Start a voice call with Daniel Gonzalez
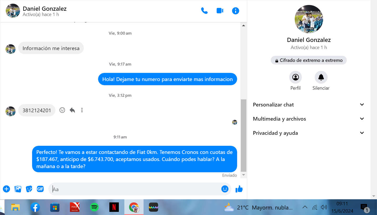Viewport: 377px width, 215px height. [204, 11]
